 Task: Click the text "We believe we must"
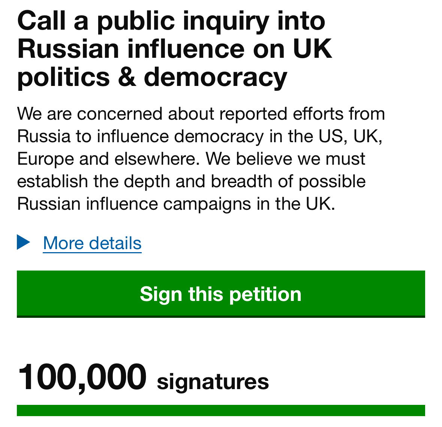(x=285, y=159)
